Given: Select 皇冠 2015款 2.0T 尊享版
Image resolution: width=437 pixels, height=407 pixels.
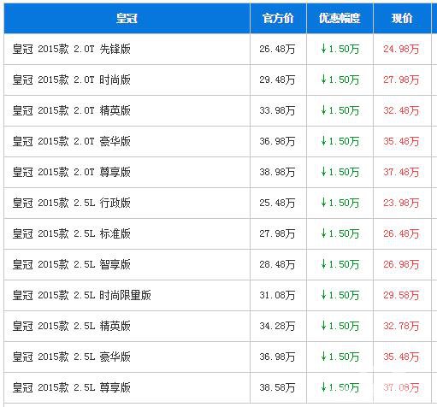Looking at the screenshot, I should pyautogui.click(x=71, y=172).
